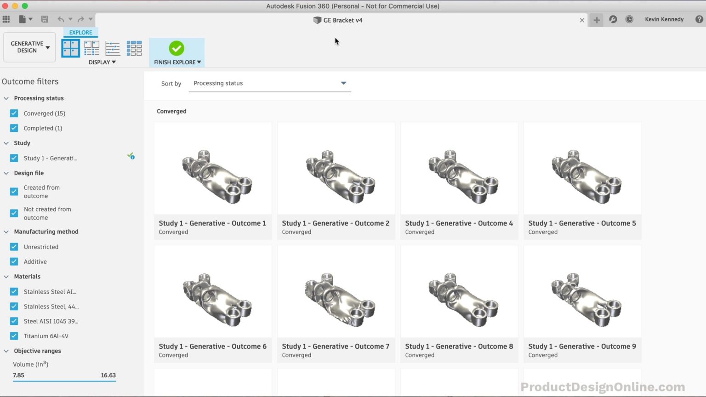
Task: Uncheck the Converged (15) filter
Action: pyautogui.click(x=14, y=113)
